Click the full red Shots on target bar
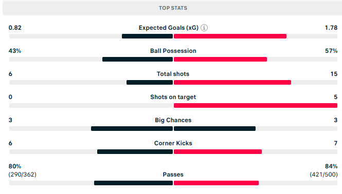Image resolution: width=342 pixels, height=194 pixels. coord(256,105)
